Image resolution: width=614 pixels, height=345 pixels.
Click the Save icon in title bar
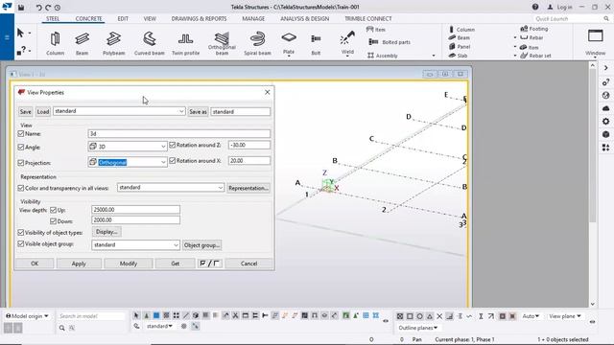pos(21,7)
